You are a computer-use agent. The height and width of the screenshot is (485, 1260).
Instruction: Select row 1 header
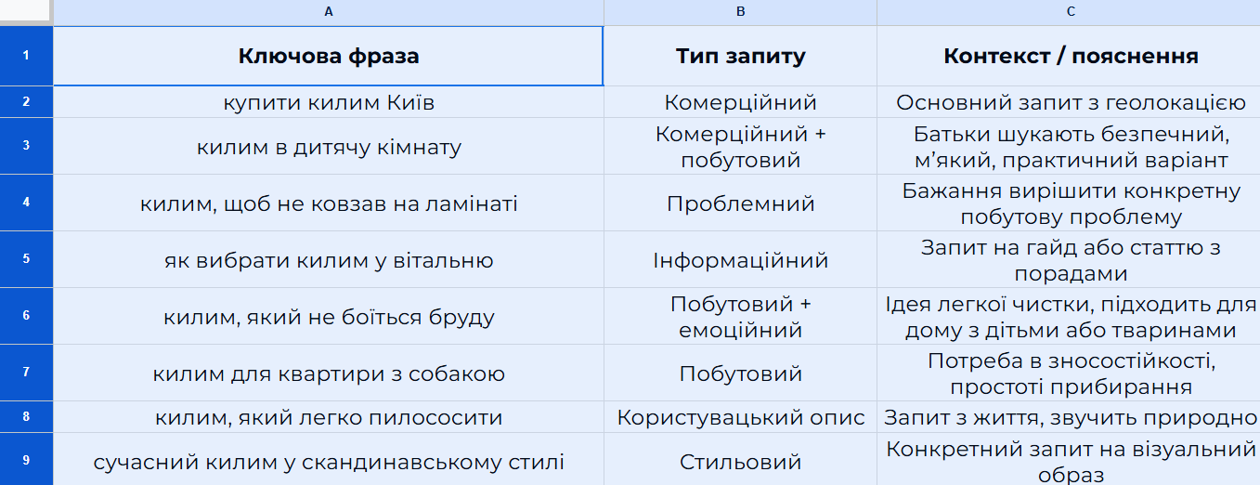(26, 56)
